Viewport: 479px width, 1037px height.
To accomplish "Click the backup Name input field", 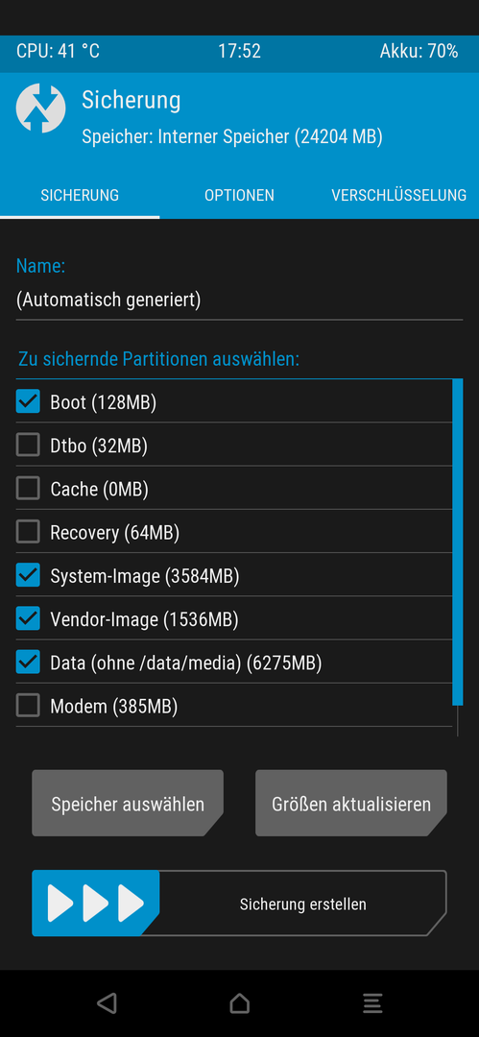I will tap(240, 301).
